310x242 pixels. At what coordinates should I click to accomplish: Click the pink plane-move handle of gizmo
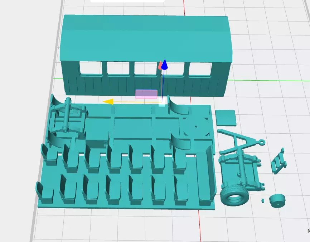[146, 94]
